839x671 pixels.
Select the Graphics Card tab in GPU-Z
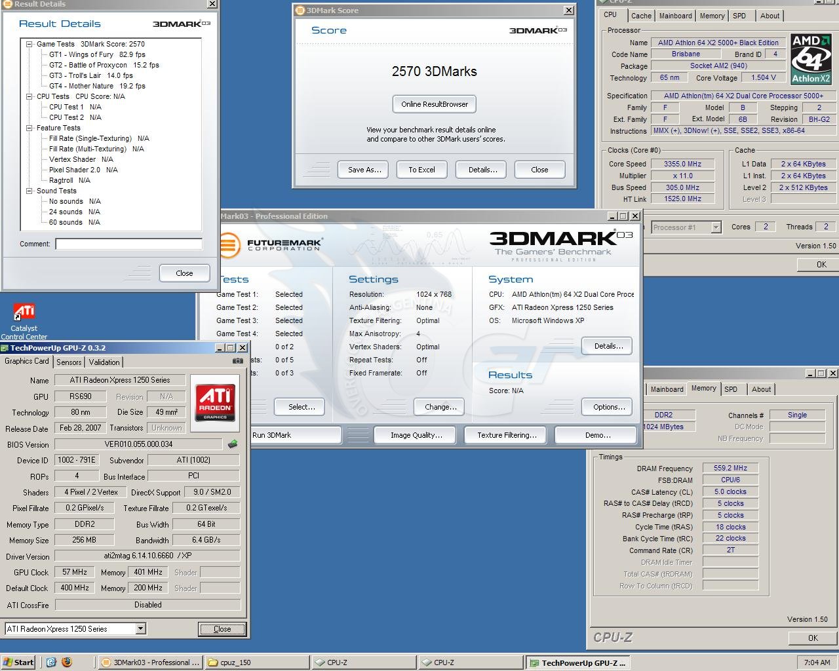point(27,361)
